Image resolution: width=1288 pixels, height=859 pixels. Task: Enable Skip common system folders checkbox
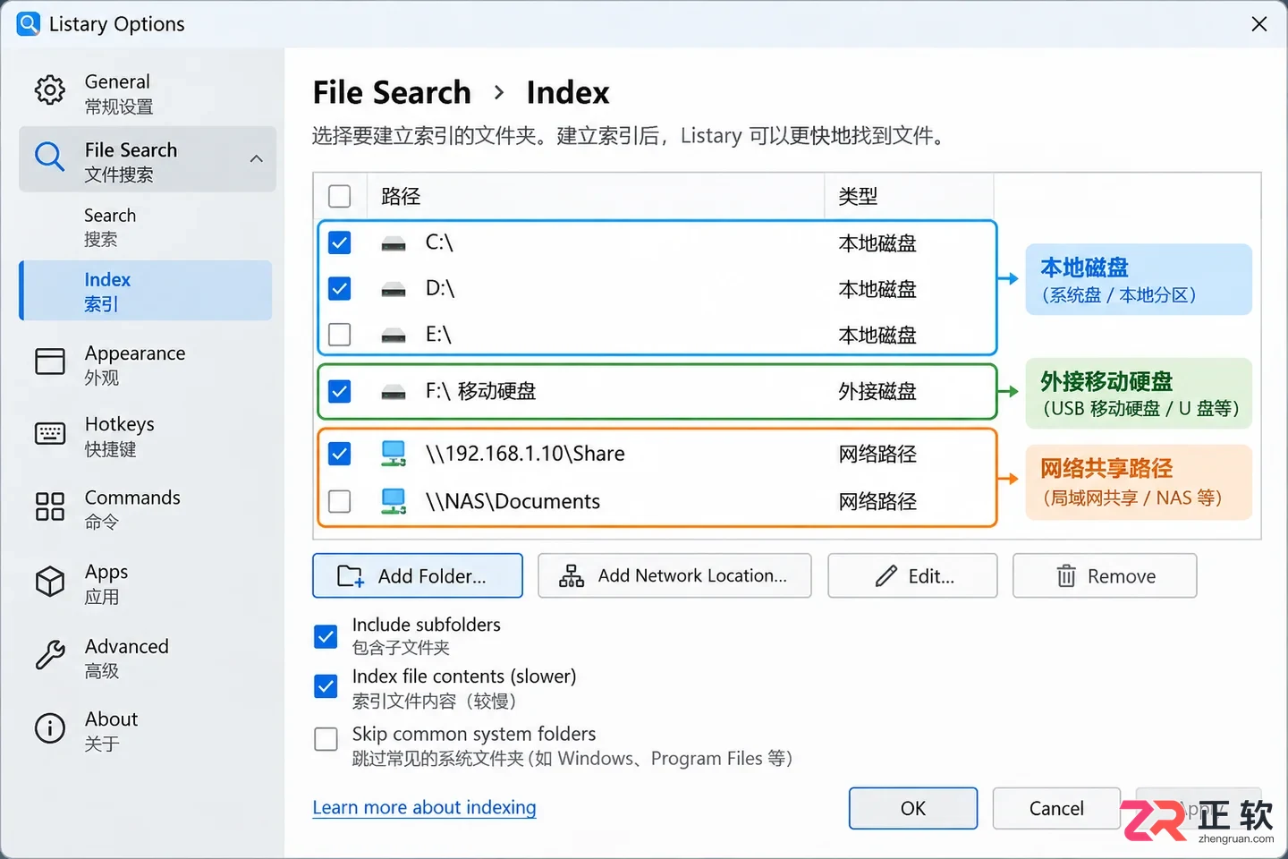pos(326,739)
